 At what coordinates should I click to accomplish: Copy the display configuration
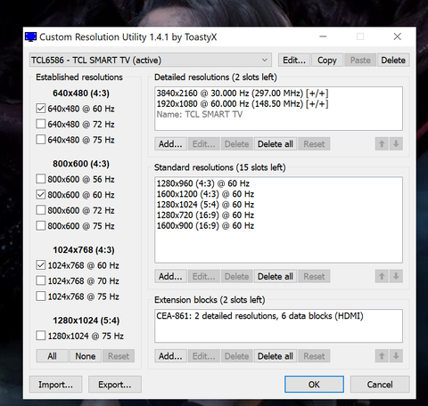(327, 60)
